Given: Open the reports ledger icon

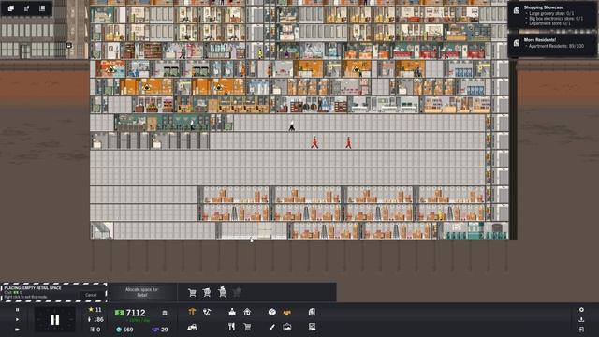Looking at the screenshot, I should tap(312, 327).
